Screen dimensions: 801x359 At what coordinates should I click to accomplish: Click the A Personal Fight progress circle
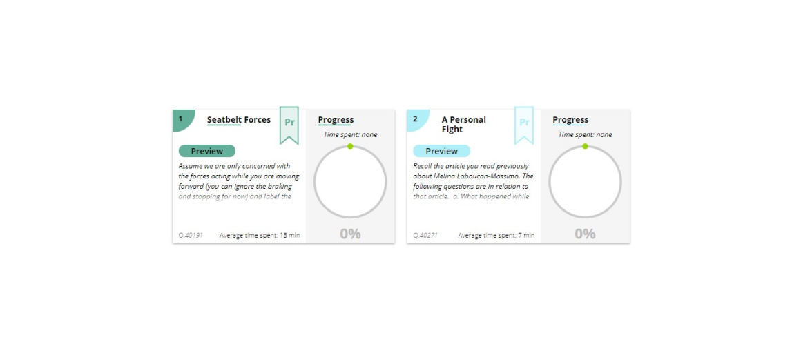585,182
